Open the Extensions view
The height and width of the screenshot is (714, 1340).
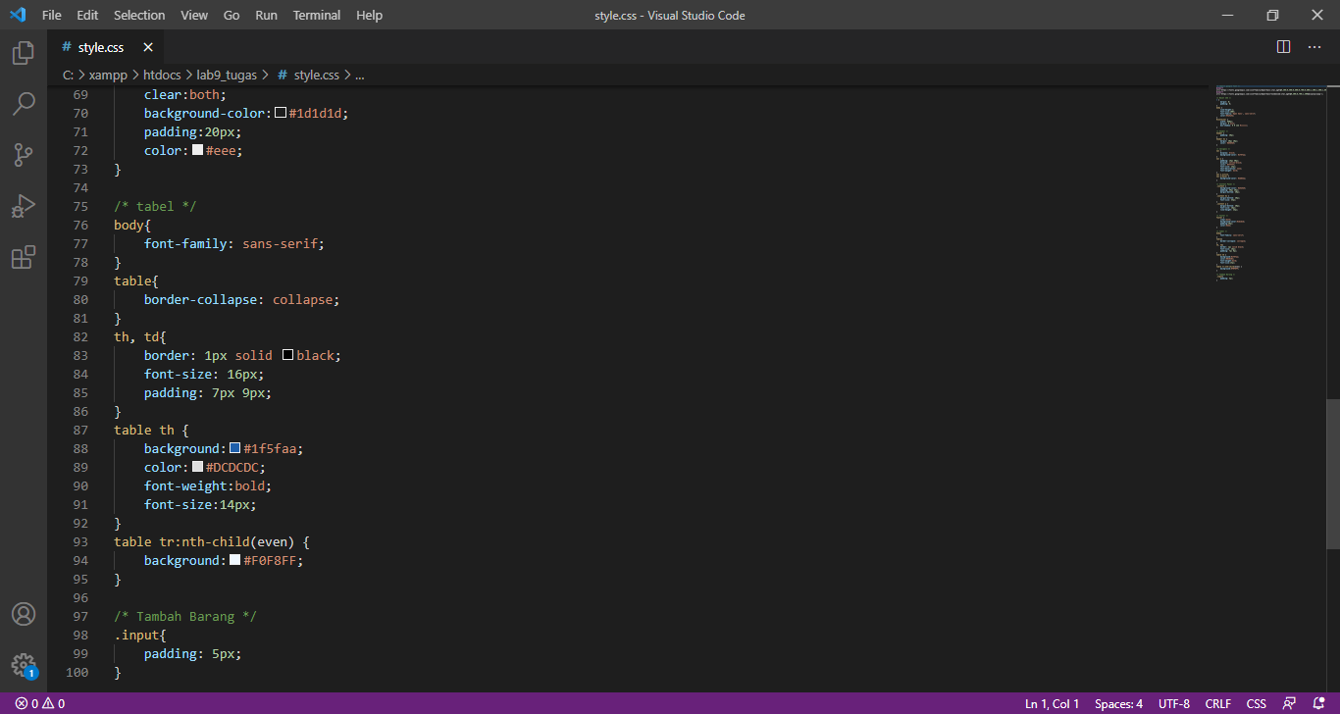23,257
